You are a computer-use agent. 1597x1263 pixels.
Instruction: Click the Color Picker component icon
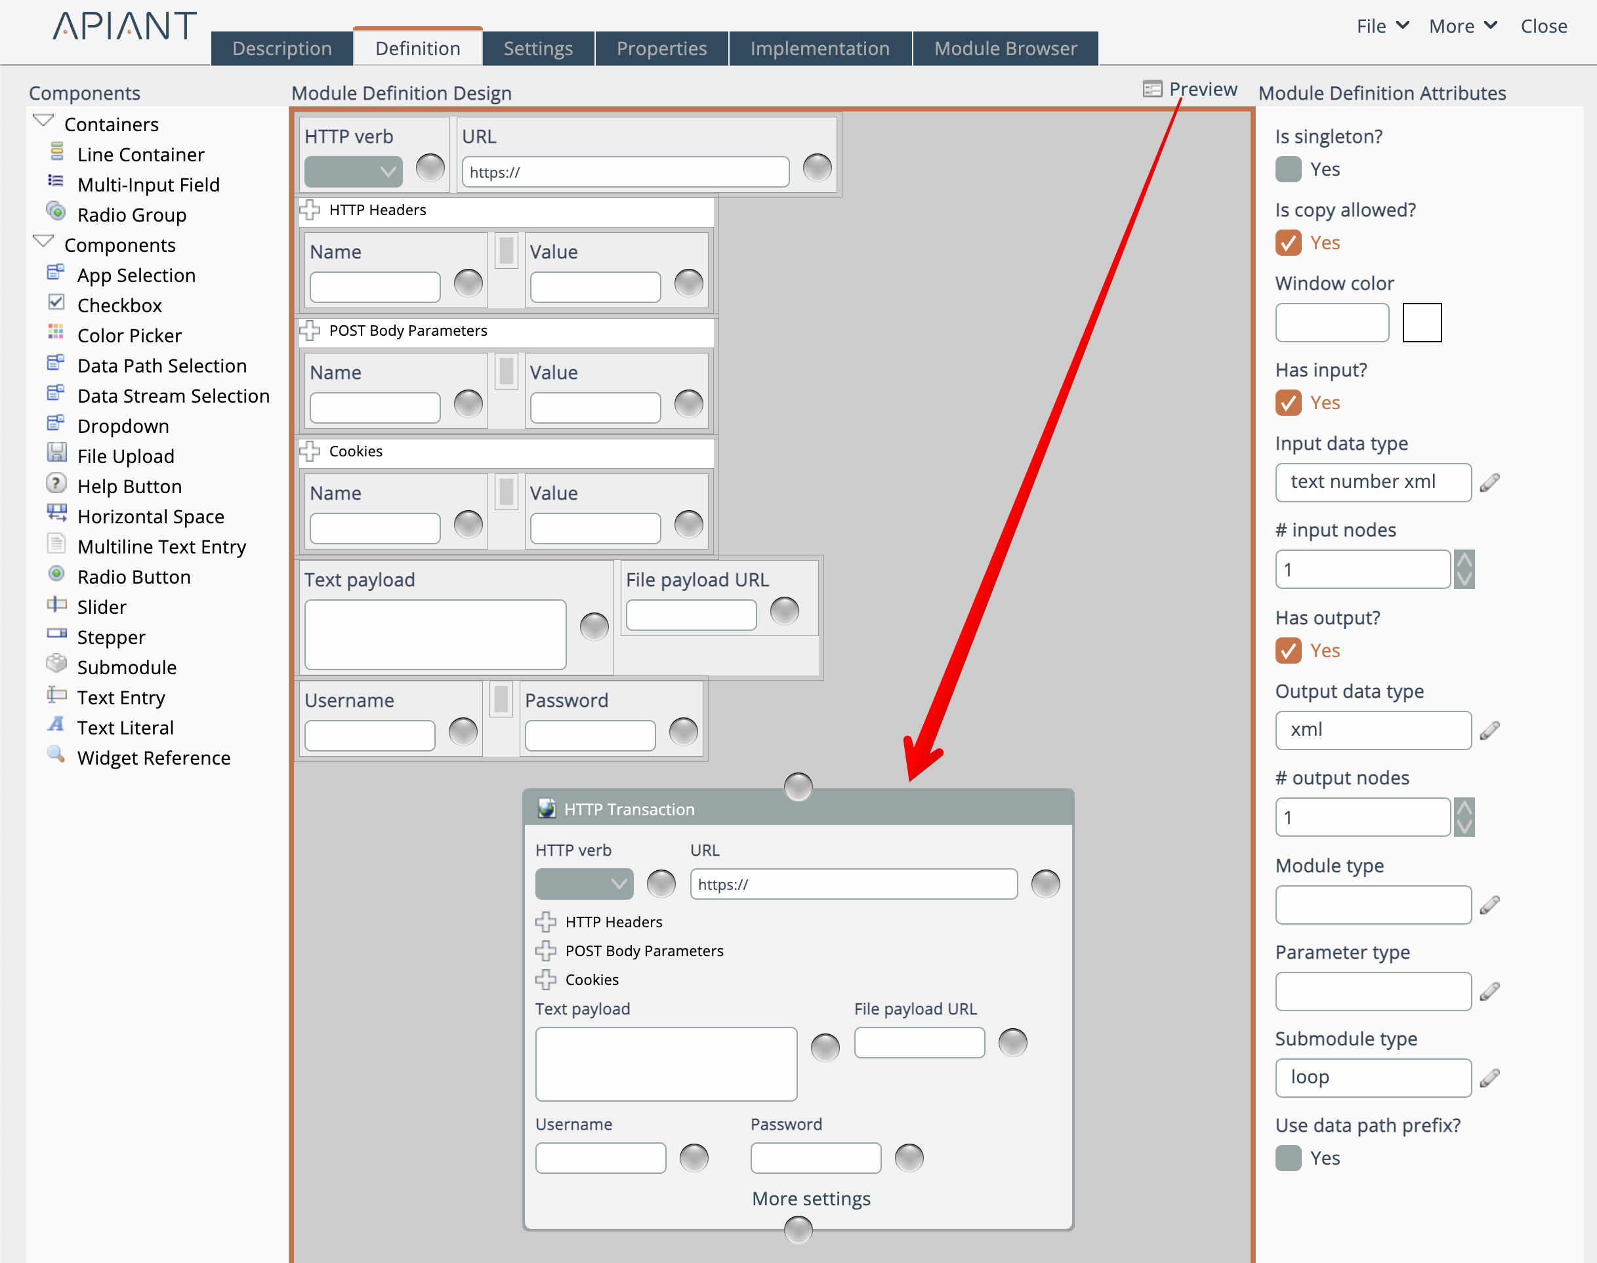[x=56, y=332]
